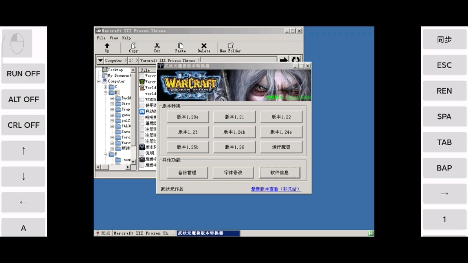Go up one folder with Up arrow
The height and width of the screenshot is (263, 468).
click(107, 47)
